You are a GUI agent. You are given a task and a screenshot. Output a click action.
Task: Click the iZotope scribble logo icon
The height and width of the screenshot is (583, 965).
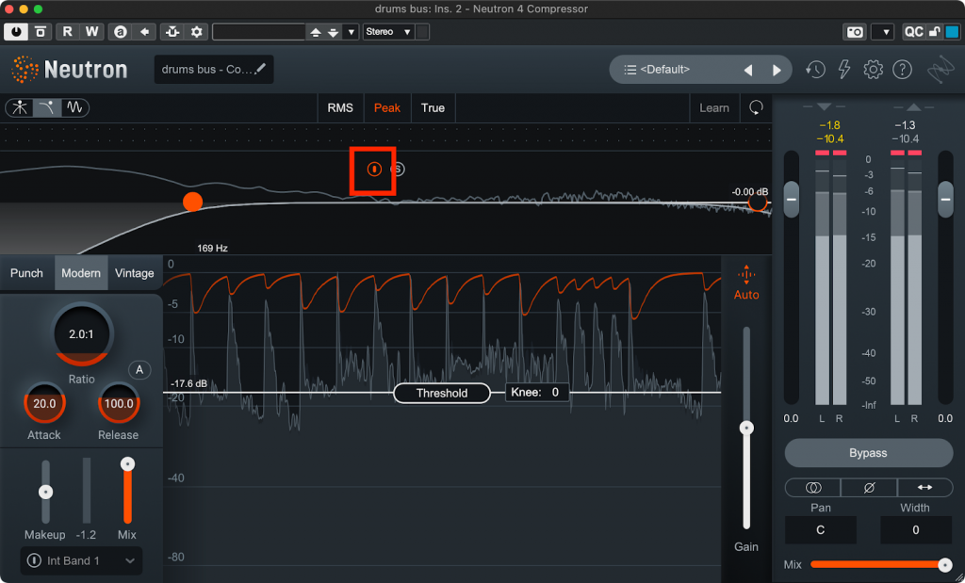tap(940, 70)
